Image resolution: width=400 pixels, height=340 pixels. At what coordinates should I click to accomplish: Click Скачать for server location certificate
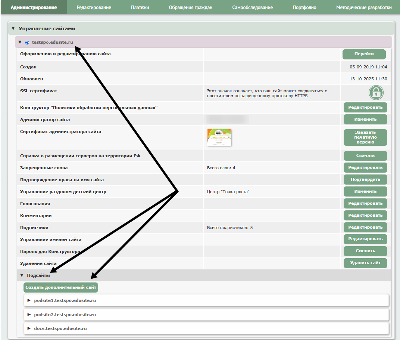click(x=365, y=155)
